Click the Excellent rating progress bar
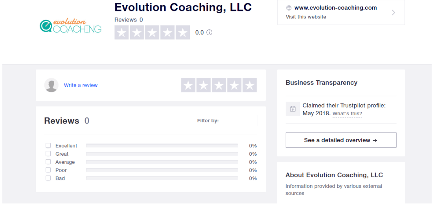The image size is (434, 207). (x=162, y=145)
